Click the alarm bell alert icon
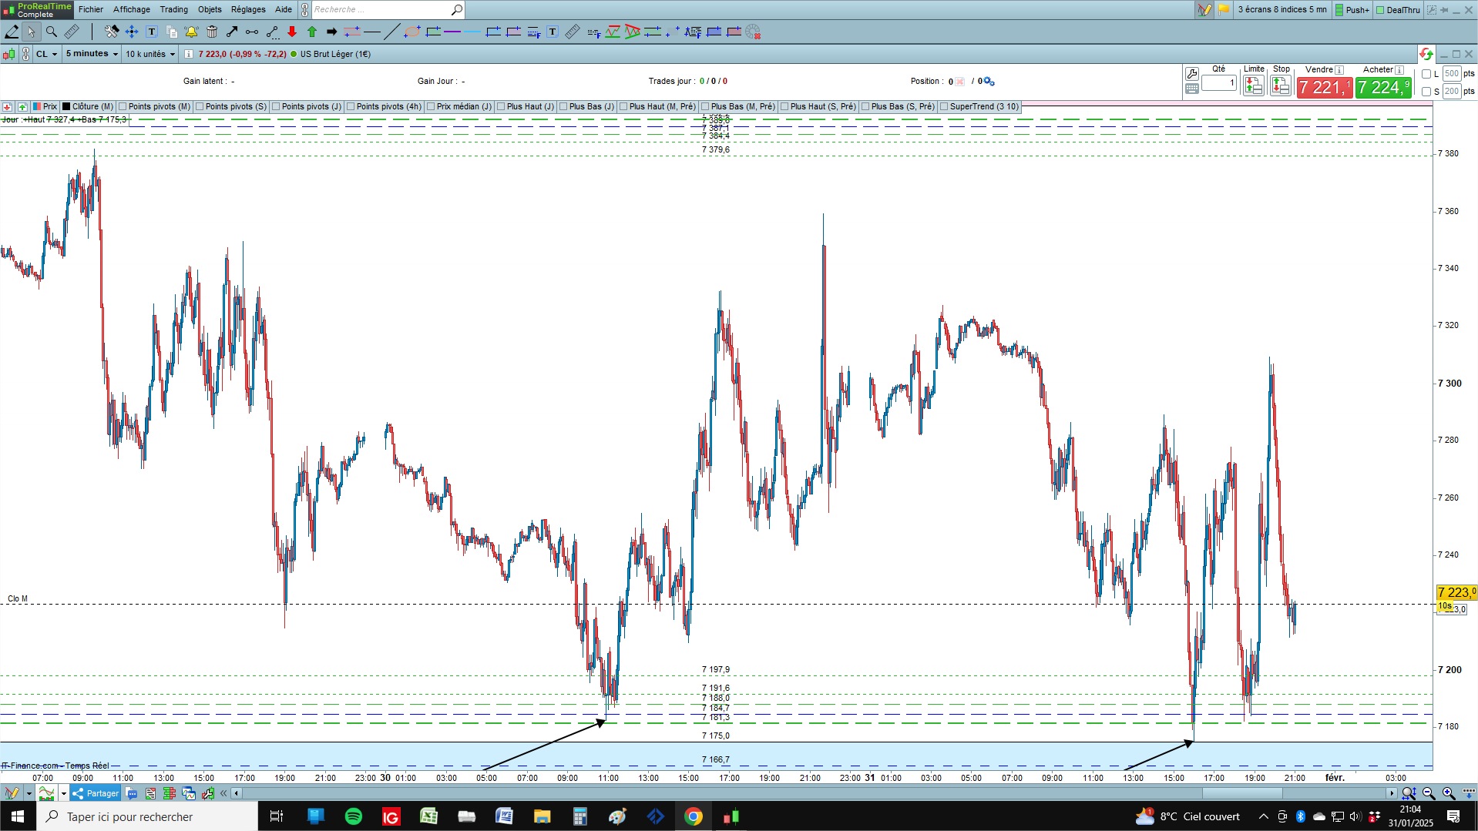 tap(192, 32)
